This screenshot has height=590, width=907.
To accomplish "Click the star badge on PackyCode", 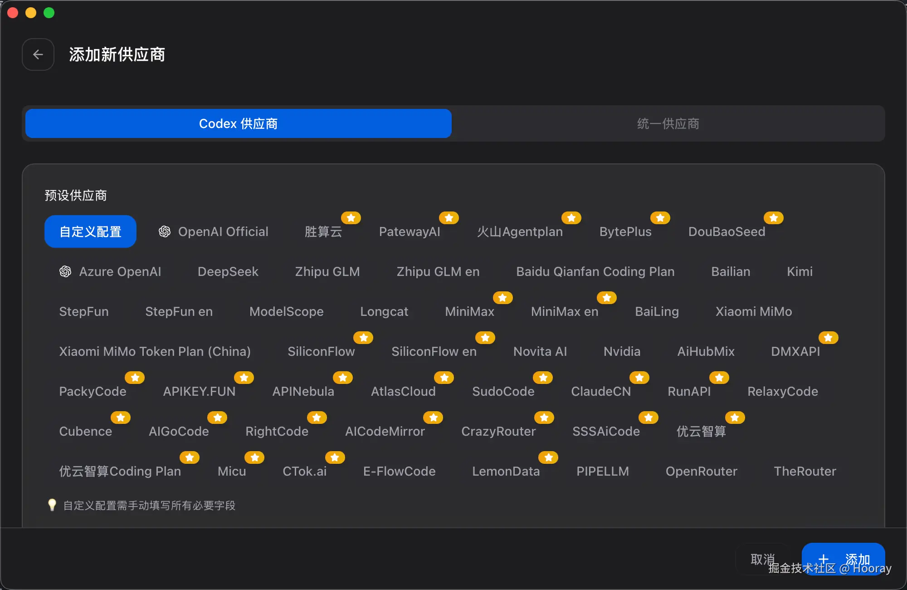I will click(x=135, y=378).
